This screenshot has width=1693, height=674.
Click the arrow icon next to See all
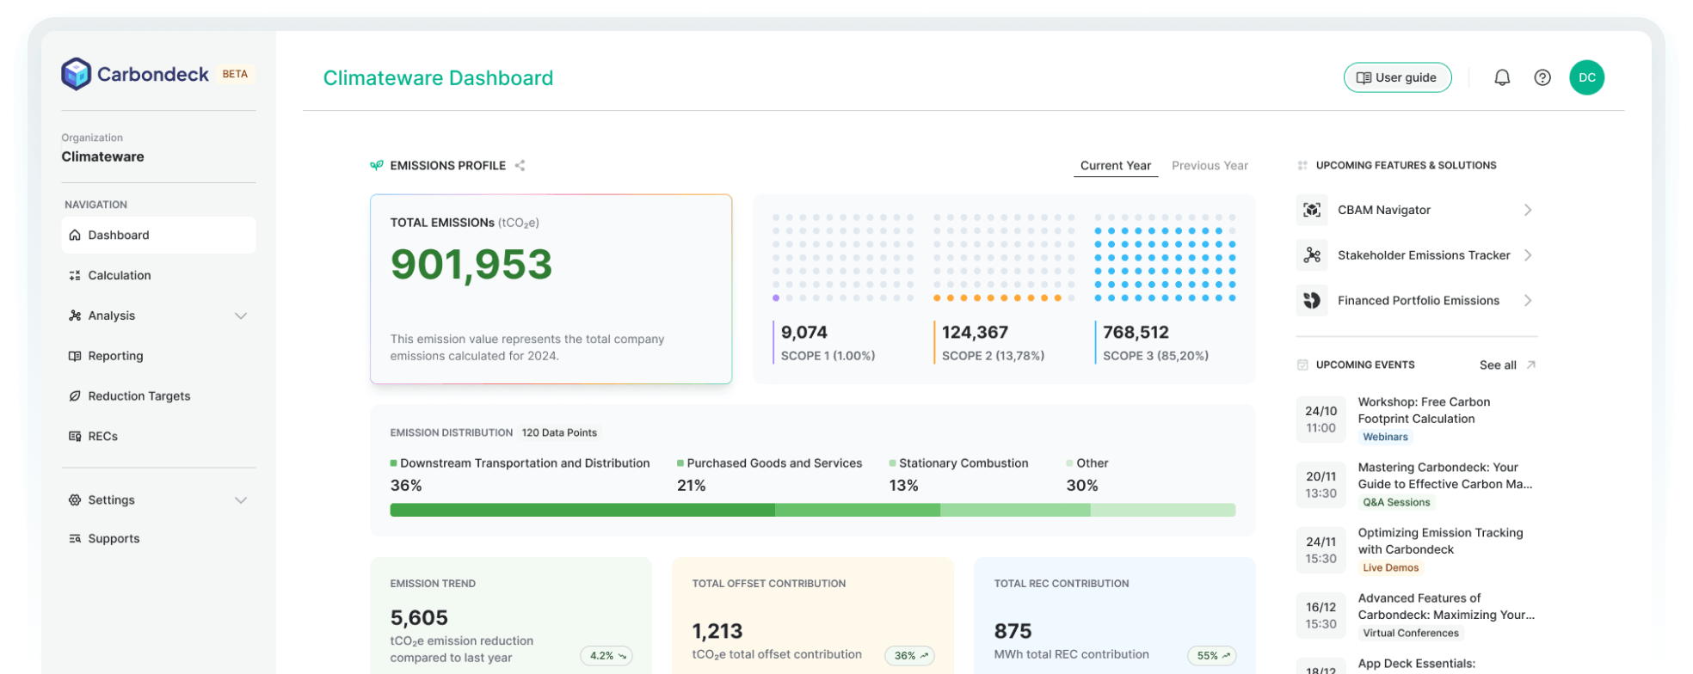(1530, 365)
